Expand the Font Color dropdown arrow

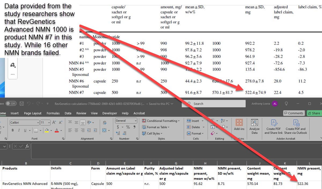(x=61, y=131)
